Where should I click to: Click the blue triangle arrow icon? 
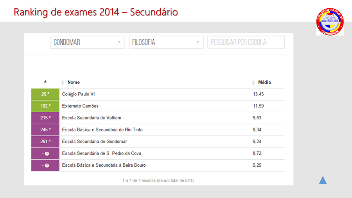point(323,180)
